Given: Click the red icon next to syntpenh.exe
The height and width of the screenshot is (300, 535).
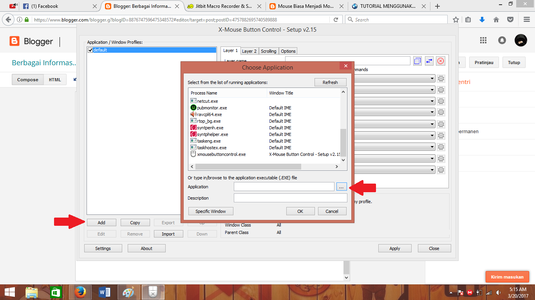Looking at the screenshot, I should pyautogui.click(x=193, y=127).
